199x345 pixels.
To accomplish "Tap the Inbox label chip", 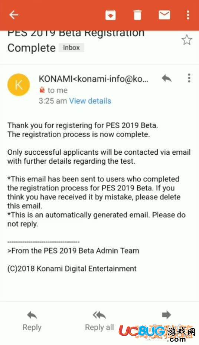I will click(71, 47).
